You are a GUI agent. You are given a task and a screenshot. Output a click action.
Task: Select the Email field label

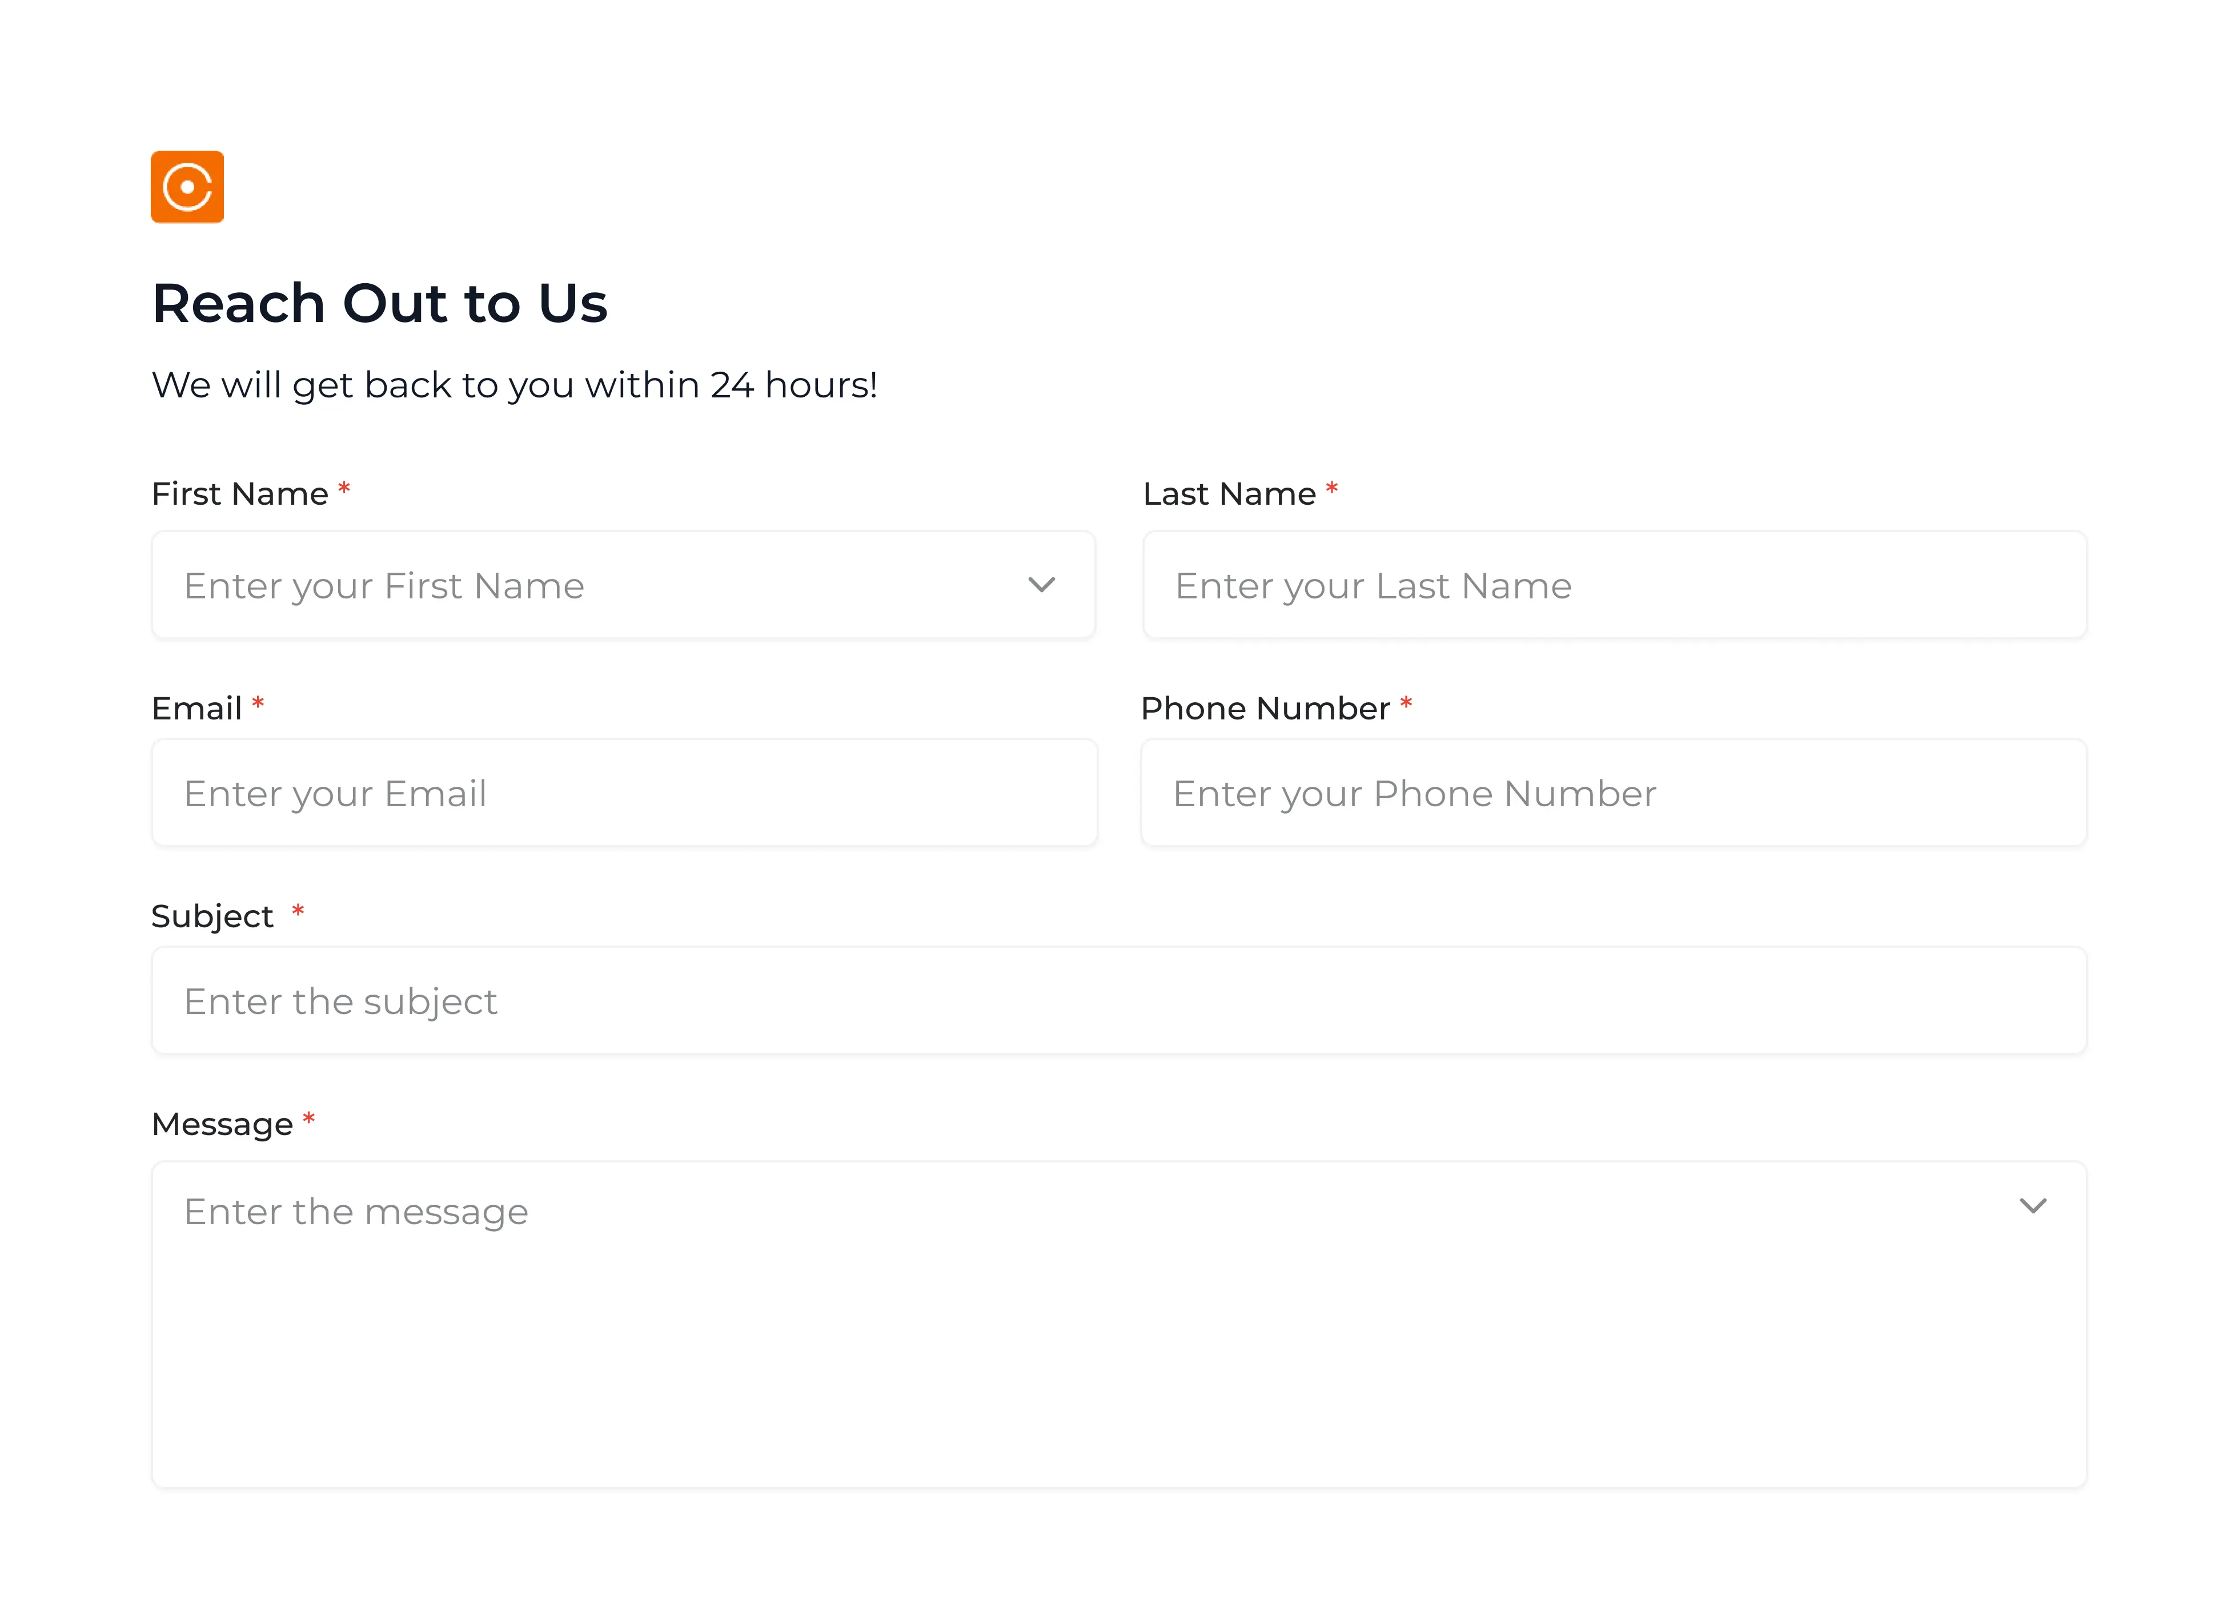tap(197, 709)
